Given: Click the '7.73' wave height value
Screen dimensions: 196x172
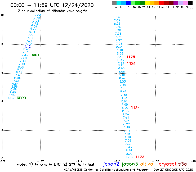Looking at the screenshot, I should [x=118, y=37].
